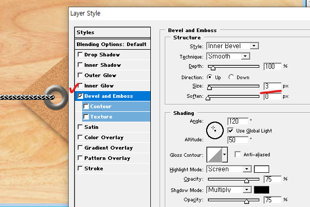This screenshot has height=207, width=310.
Task: Select the Drop Shadow style entry
Action: tap(102, 54)
